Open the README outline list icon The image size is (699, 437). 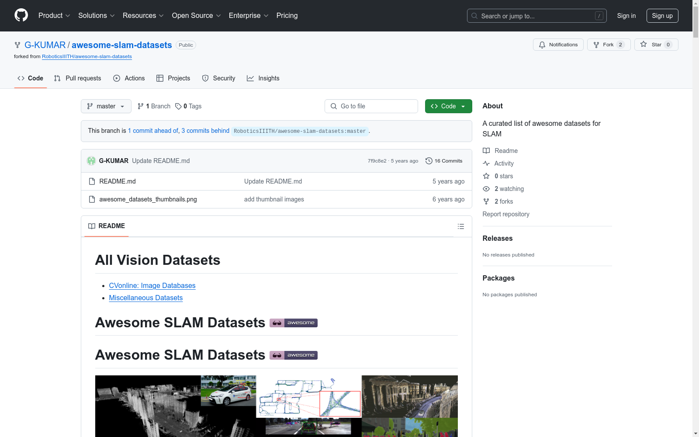[x=461, y=226]
